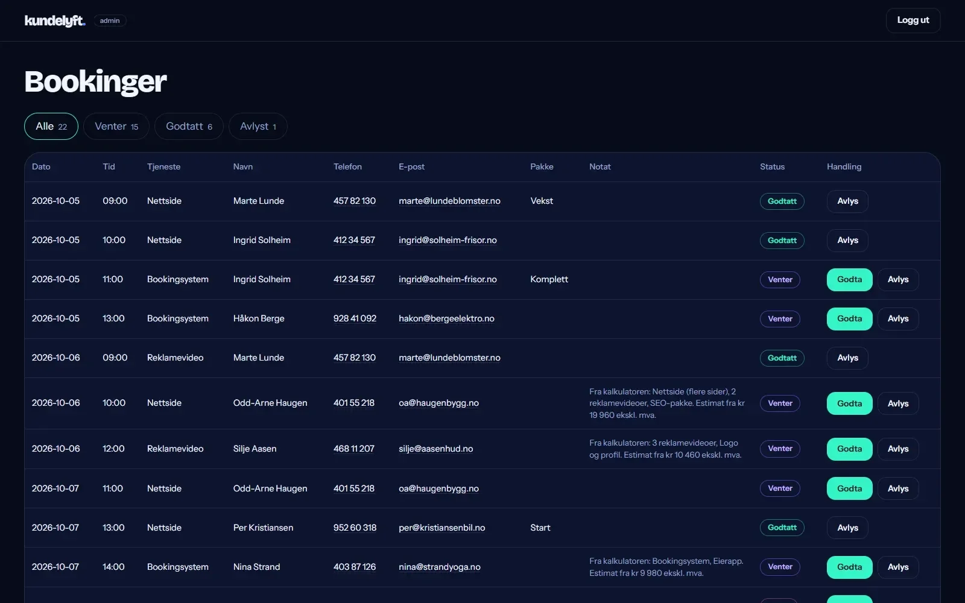Click the Dato column header
965x603 pixels.
pyautogui.click(x=41, y=166)
